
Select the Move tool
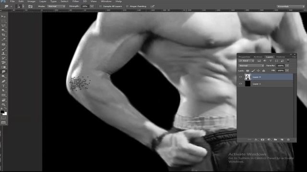point(3,17)
